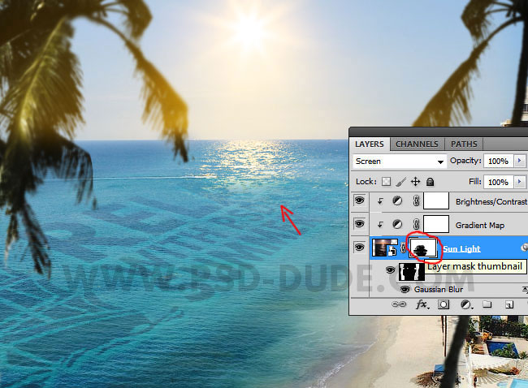Click the new layer icon
This screenshot has width=528, height=388.
(509, 305)
